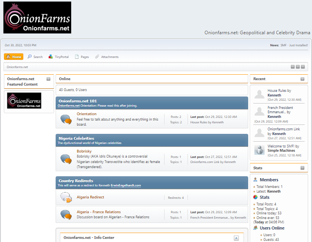Click the Users Online people icon

[256, 228]
